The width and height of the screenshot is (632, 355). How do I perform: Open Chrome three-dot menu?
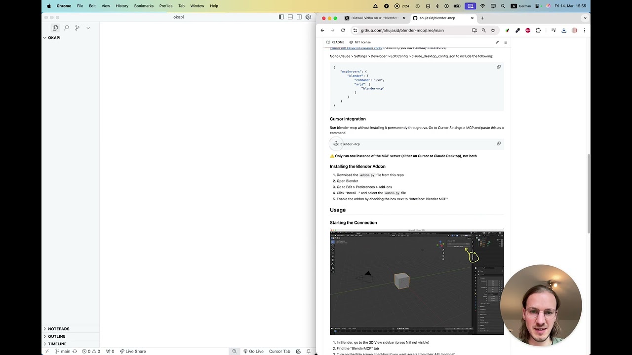click(x=585, y=30)
